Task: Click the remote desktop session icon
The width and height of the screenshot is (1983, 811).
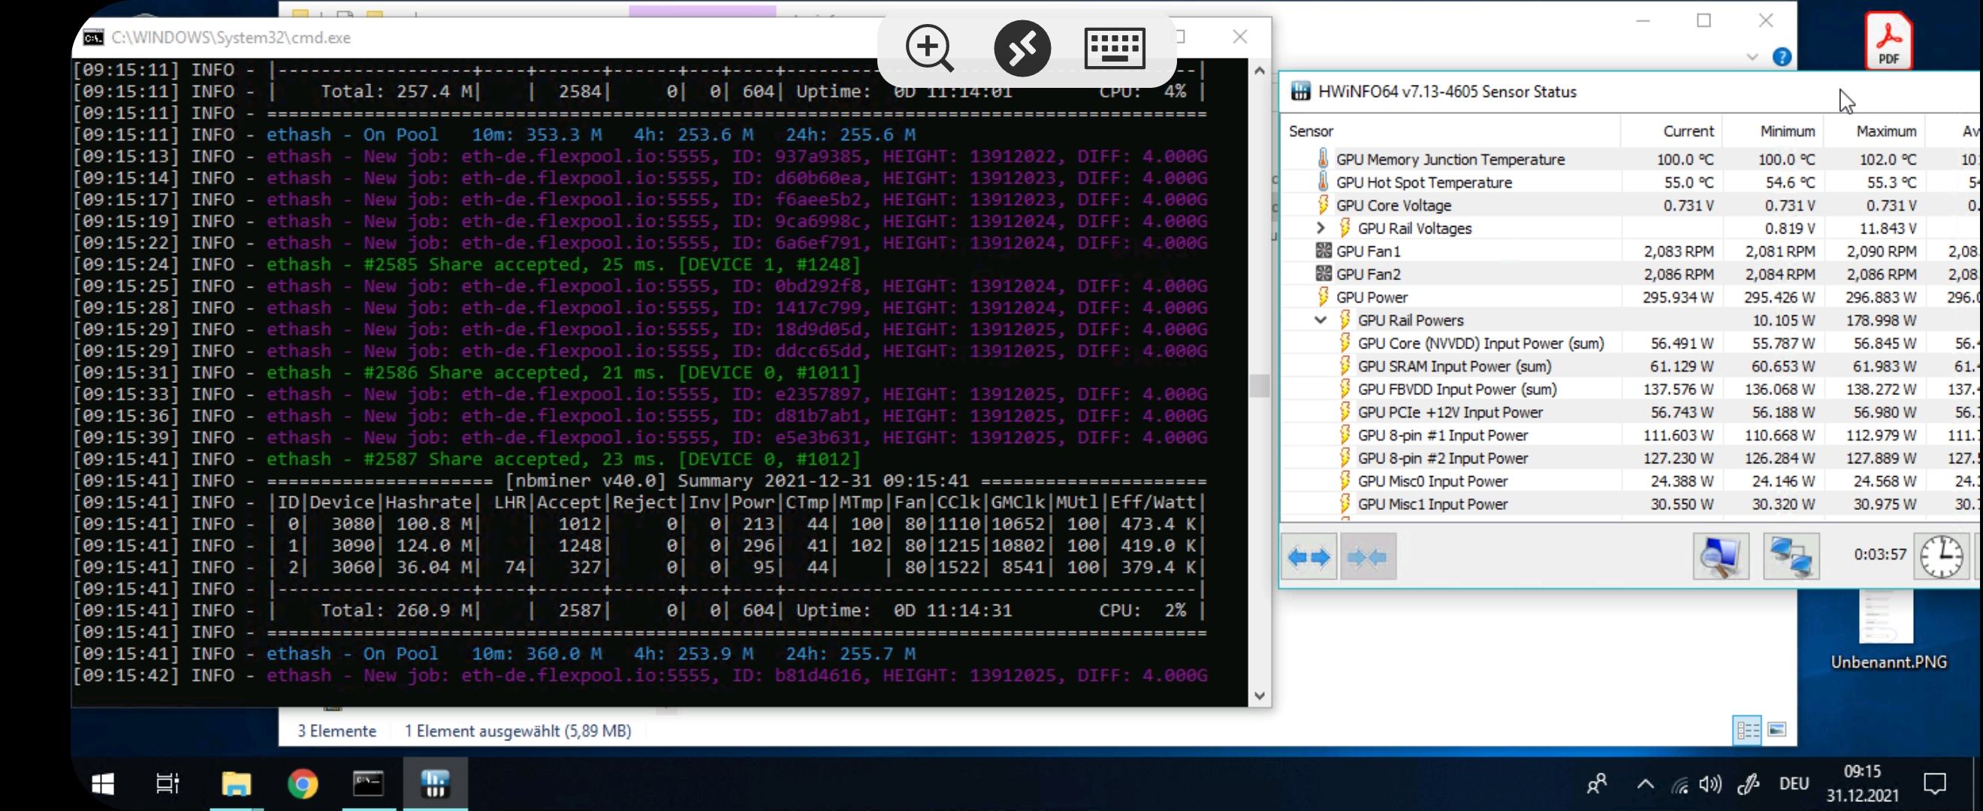Action: point(1022,49)
